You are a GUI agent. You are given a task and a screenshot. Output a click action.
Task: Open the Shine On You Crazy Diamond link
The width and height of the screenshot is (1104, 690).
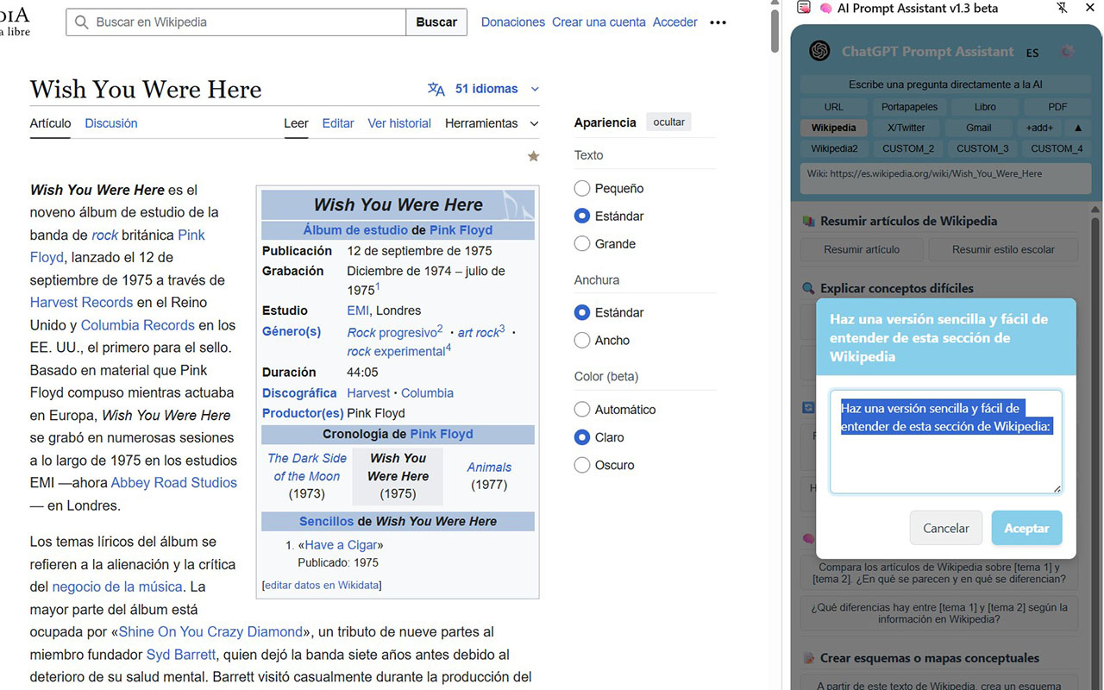coord(210,632)
